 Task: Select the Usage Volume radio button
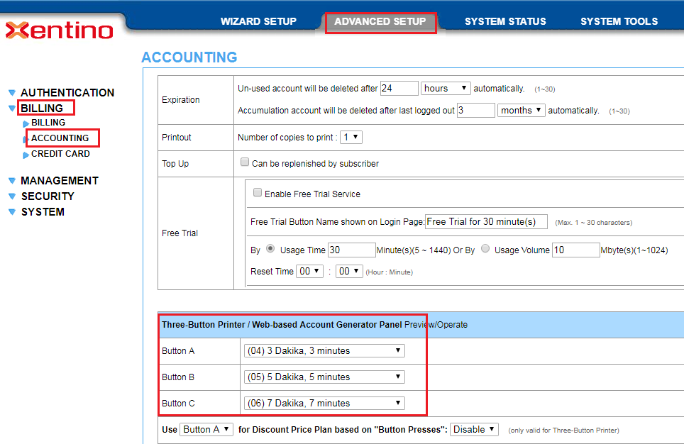pyautogui.click(x=485, y=249)
